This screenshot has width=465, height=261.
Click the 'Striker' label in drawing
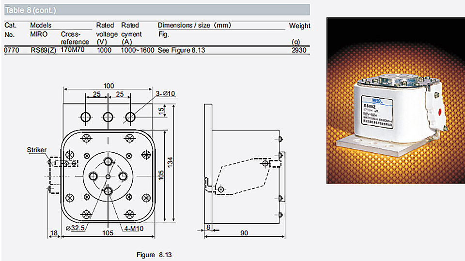click(37, 150)
